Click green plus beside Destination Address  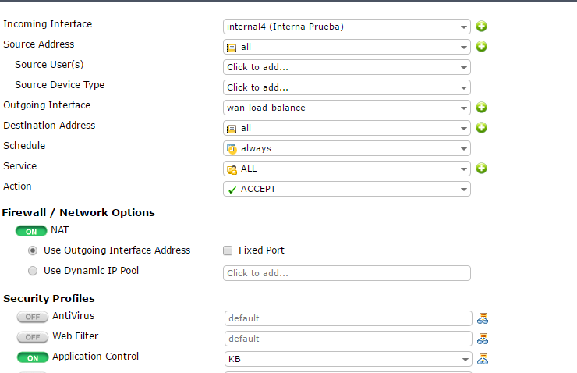[482, 128]
